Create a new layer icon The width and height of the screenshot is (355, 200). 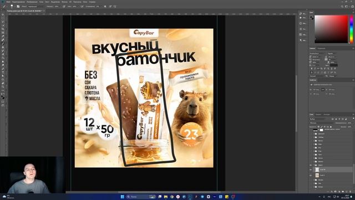346,192
